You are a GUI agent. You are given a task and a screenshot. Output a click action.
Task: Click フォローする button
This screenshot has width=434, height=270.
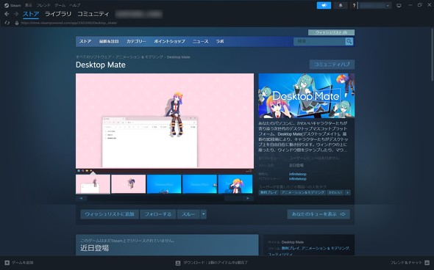157,214
